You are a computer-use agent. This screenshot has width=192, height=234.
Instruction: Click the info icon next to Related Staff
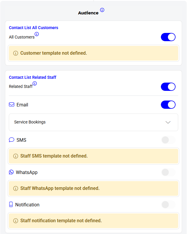pyautogui.click(x=35, y=83)
